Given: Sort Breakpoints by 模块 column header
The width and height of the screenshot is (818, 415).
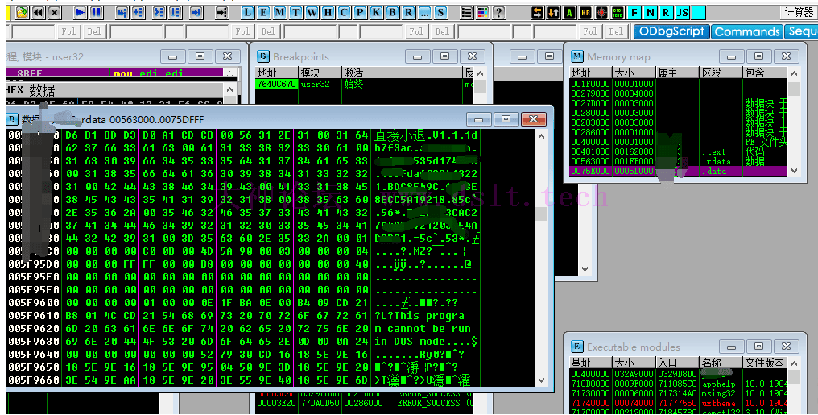Looking at the screenshot, I should tap(320, 73).
